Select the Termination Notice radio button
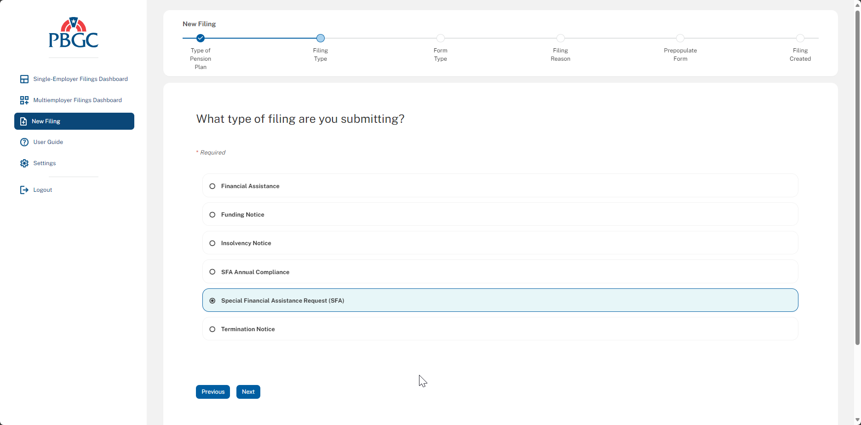 (212, 329)
